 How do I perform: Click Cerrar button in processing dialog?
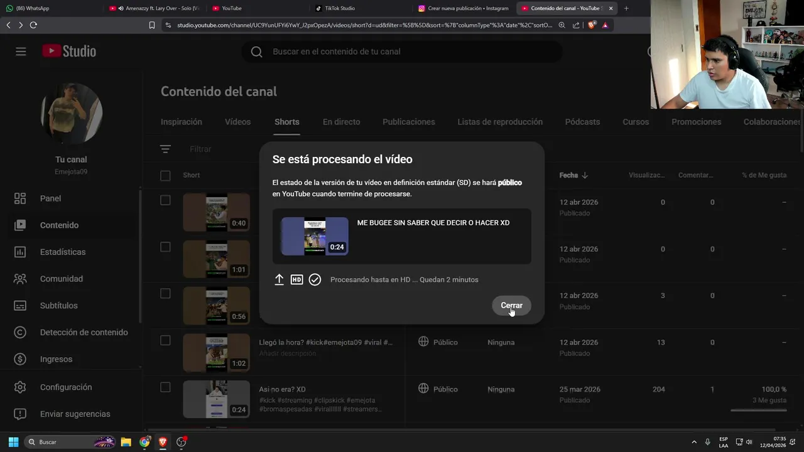click(x=511, y=306)
